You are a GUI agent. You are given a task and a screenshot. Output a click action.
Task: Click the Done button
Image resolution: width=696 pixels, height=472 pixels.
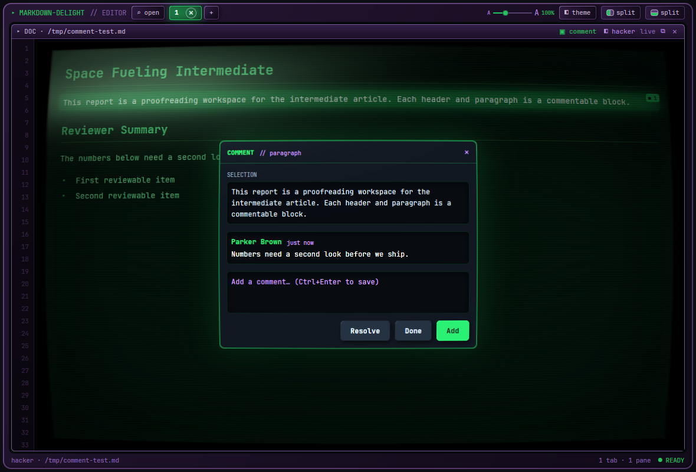(413, 331)
